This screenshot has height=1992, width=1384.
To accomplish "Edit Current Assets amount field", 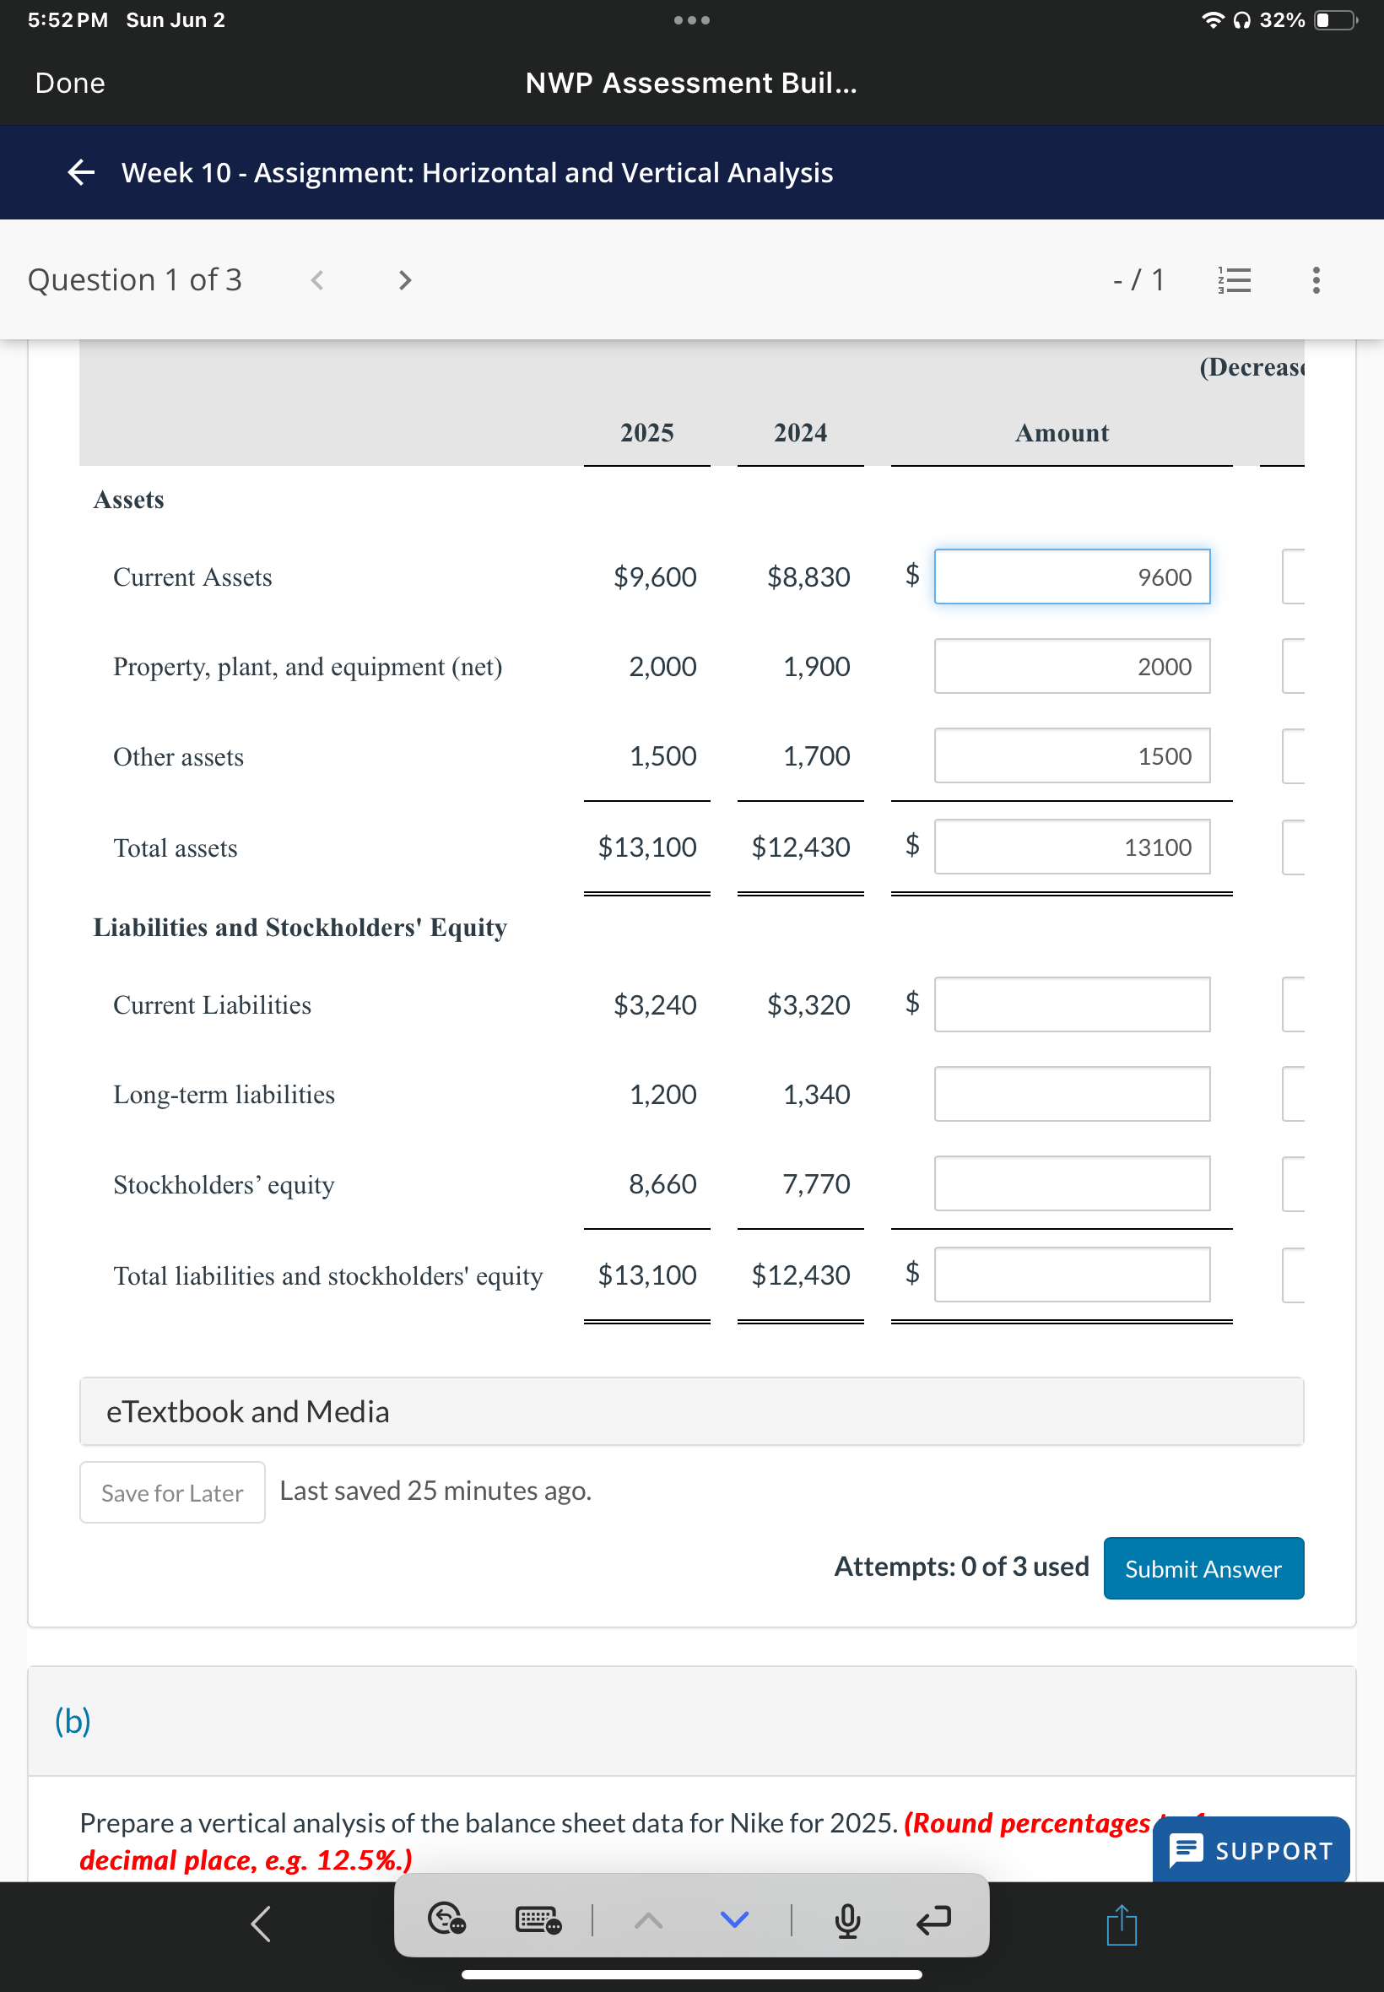I will (1072, 576).
